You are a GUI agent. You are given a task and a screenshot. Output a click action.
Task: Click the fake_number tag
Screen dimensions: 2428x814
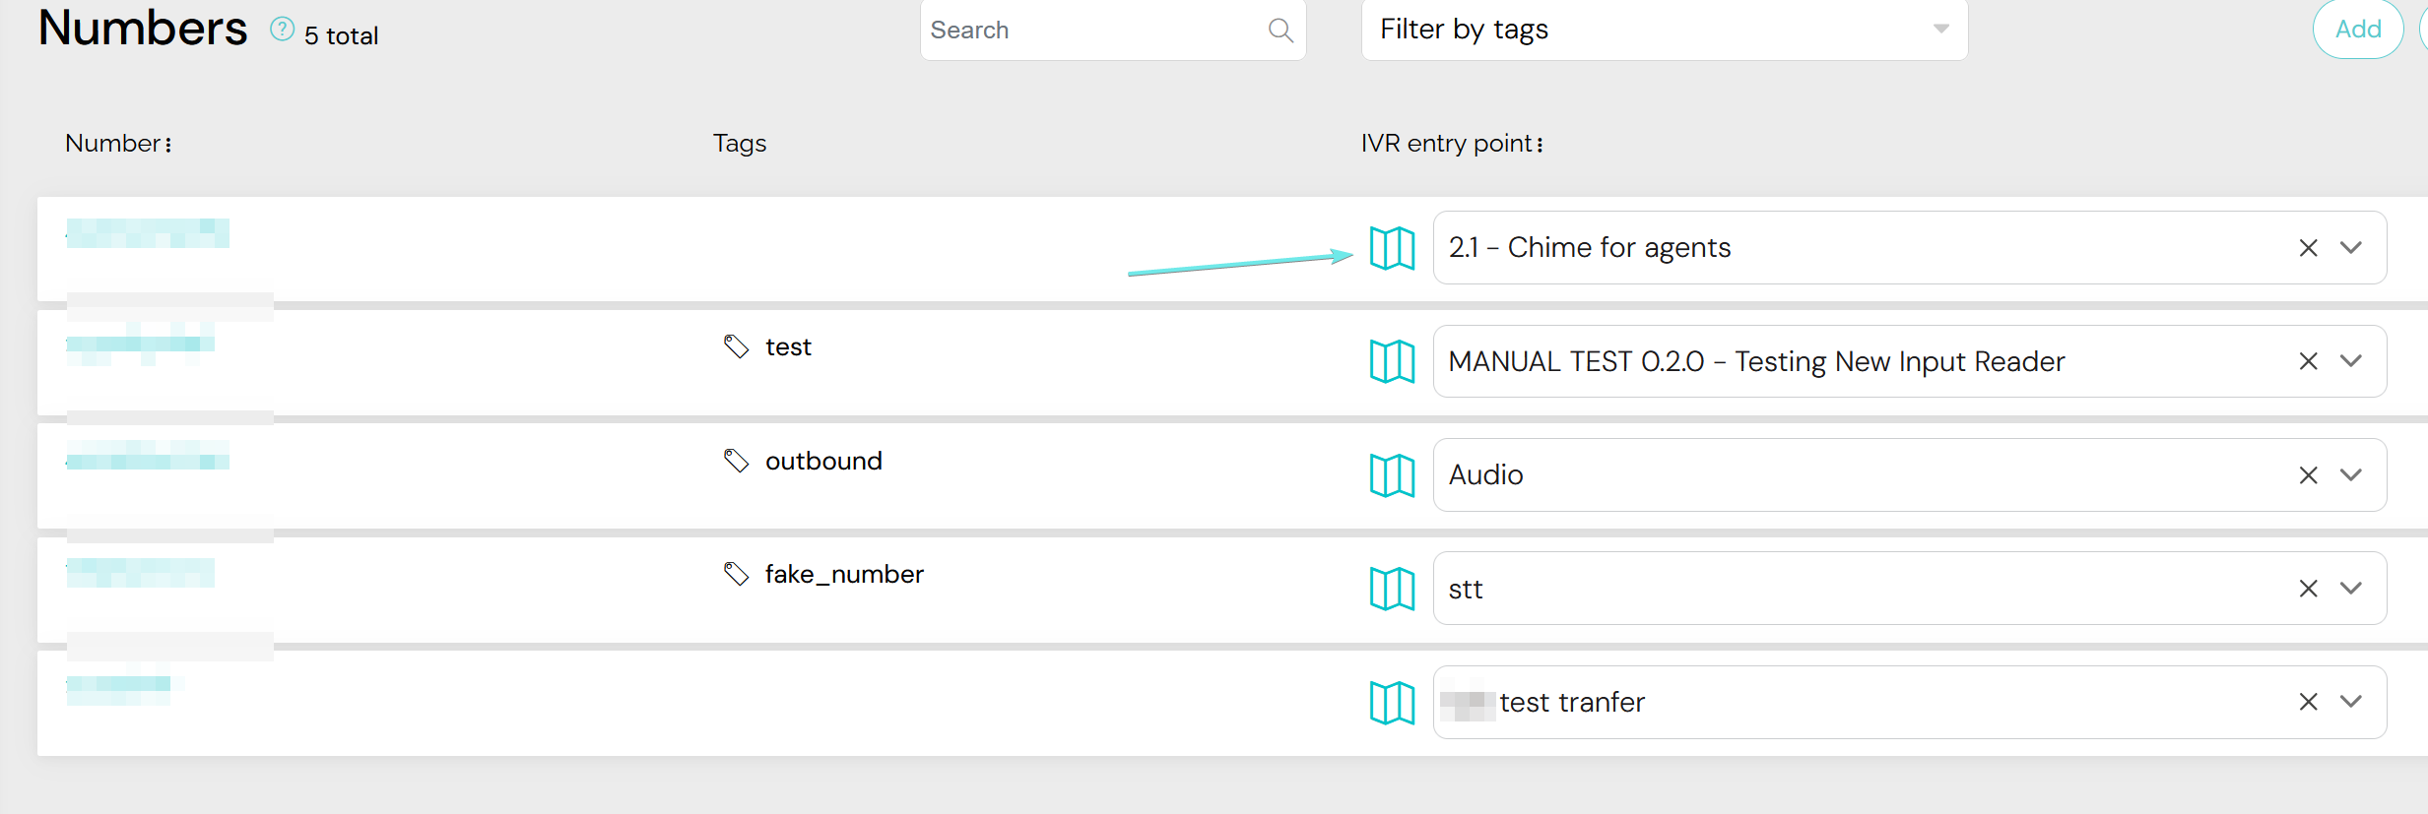[x=844, y=574]
